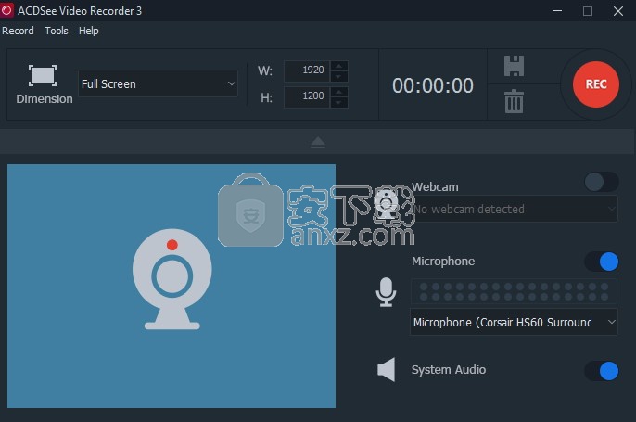
Task: Decrease height with the down stepper arrow
Action: click(x=339, y=103)
